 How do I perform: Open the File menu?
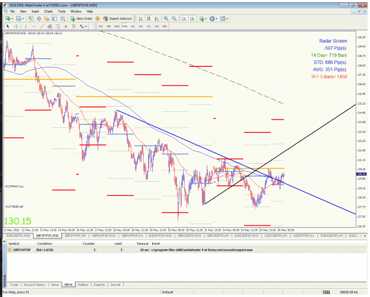point(12,11)
